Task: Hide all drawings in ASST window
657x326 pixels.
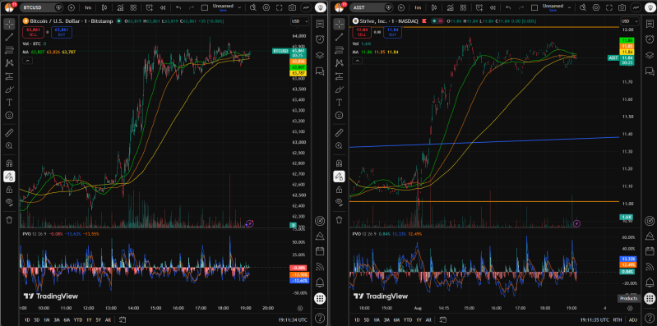Action: click(x=339, y=203)
